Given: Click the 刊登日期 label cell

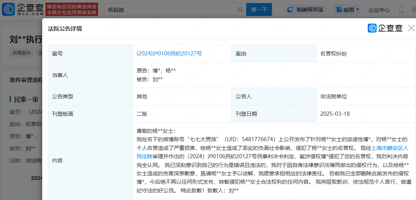Looking at the screenshot, I should [274, 114].
